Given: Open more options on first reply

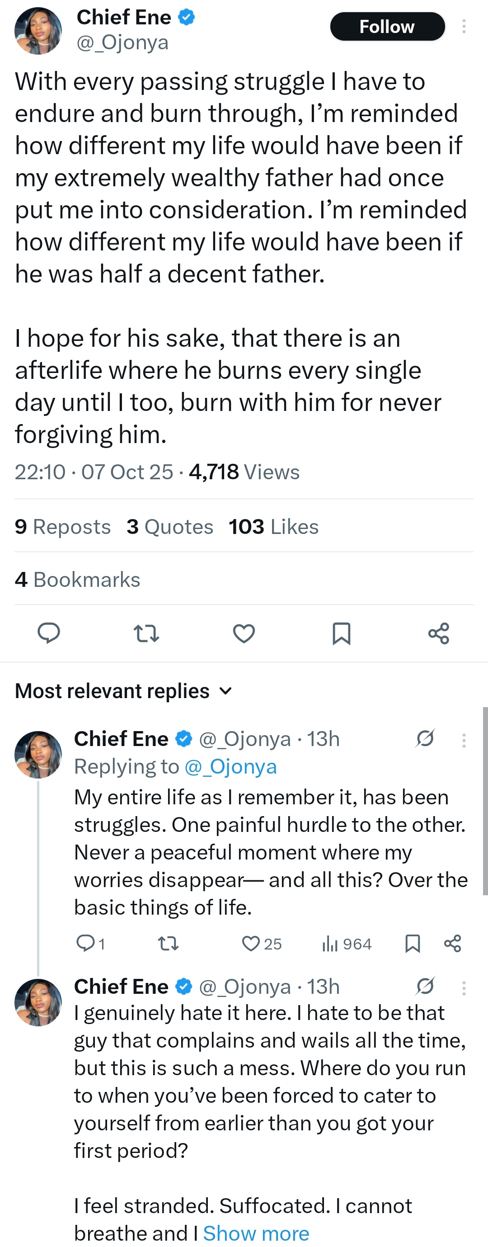Looking at the screenshot, I should 464,740.
